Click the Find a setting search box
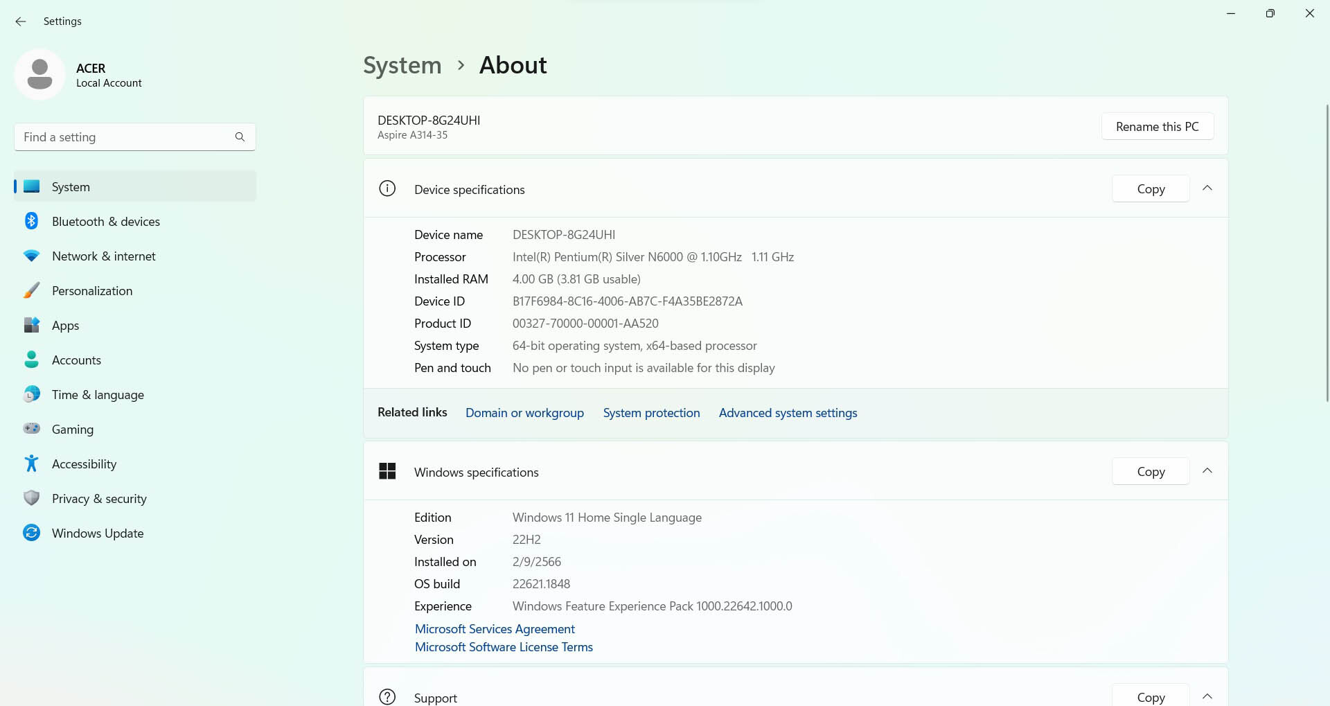Viewport: 1330px width, 706px height. pos(135,137)
